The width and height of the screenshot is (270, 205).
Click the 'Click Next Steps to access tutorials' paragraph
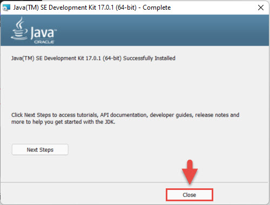click(x=125, y=118)
